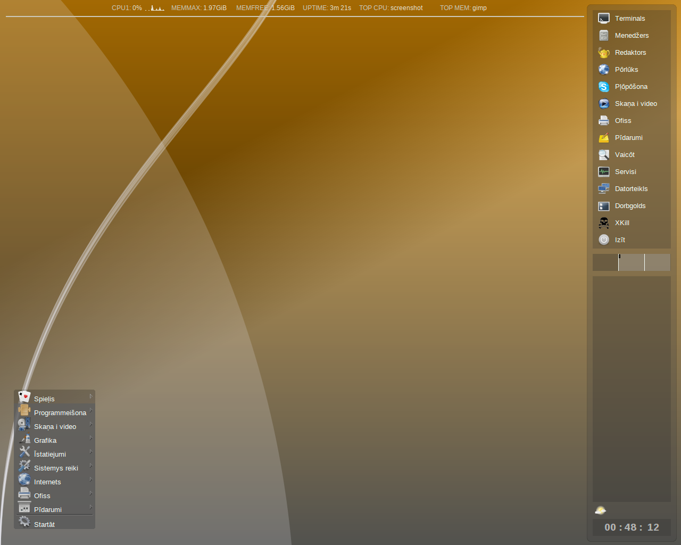Click the Izīt power icon

pyautogui.click(x=604, y=240)
